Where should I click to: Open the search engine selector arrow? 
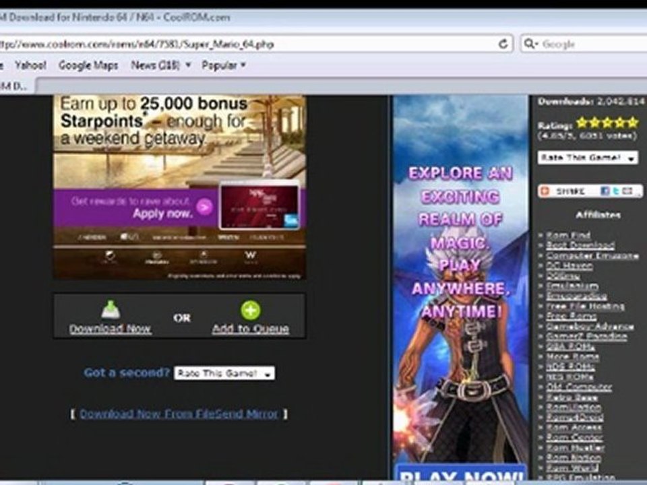pos(536,44)
